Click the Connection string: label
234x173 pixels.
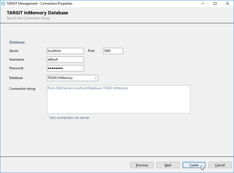(x=23, y=89)
